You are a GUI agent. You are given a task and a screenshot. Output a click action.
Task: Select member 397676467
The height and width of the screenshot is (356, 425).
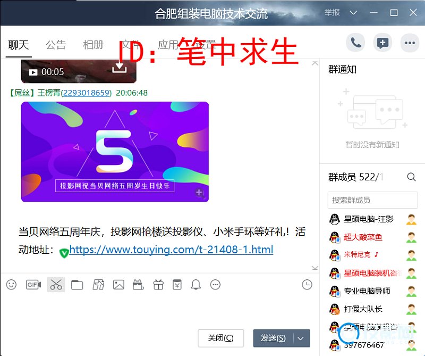pos(364,345)
